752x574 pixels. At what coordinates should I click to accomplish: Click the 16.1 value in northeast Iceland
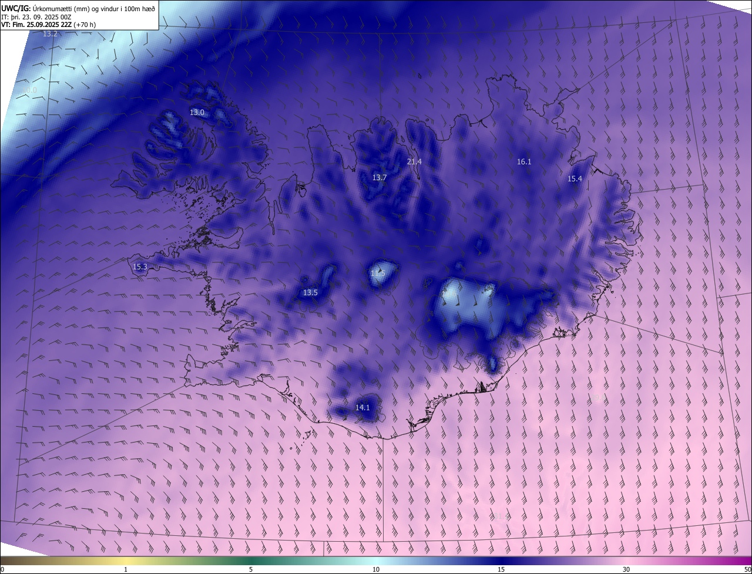pyautogui.click(x=524, y=161)
